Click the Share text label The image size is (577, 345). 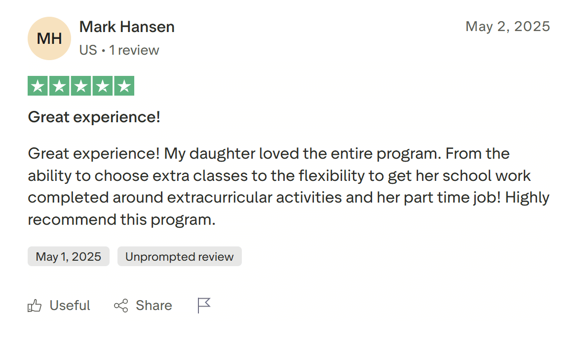coord(154,306)
